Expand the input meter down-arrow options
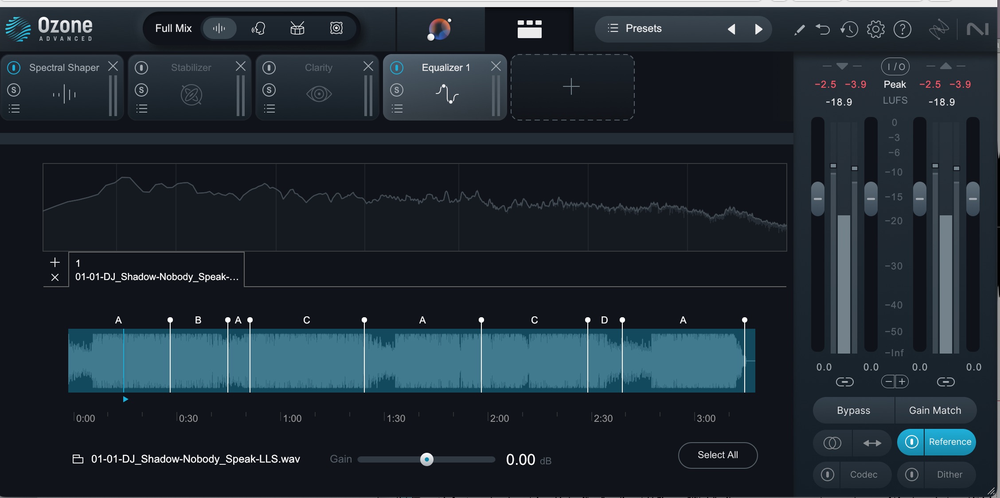 842,66
